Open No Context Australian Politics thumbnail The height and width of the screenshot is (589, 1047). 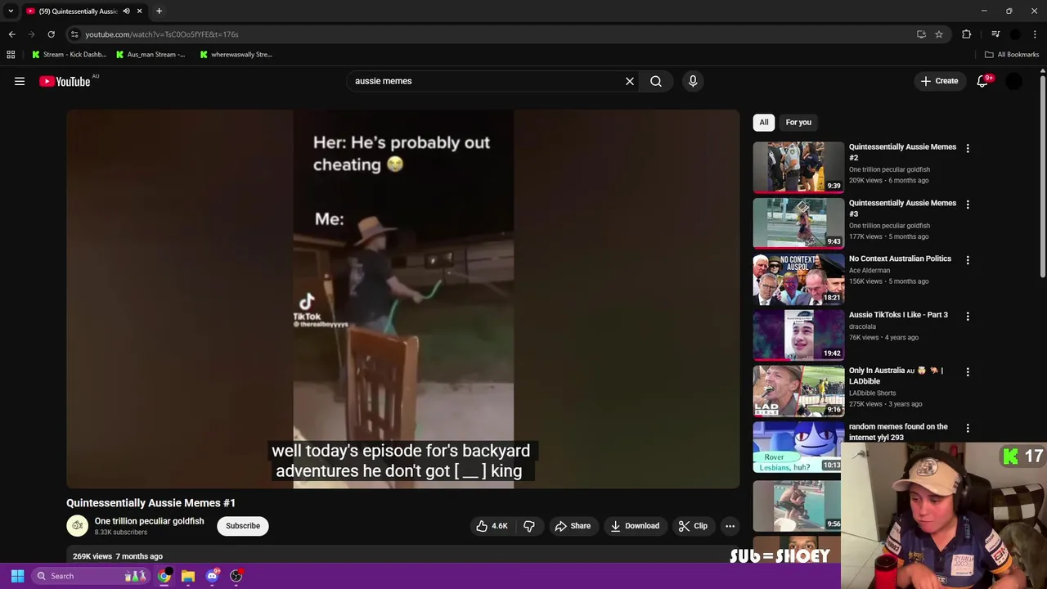click(x=798, y=279)
